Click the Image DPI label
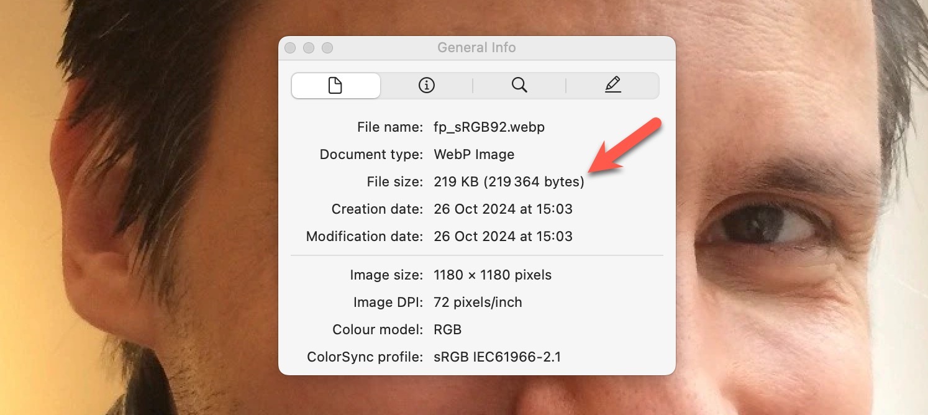Image resolution: width=928 pixels, height=415 pixels. (x=388, y=302)
